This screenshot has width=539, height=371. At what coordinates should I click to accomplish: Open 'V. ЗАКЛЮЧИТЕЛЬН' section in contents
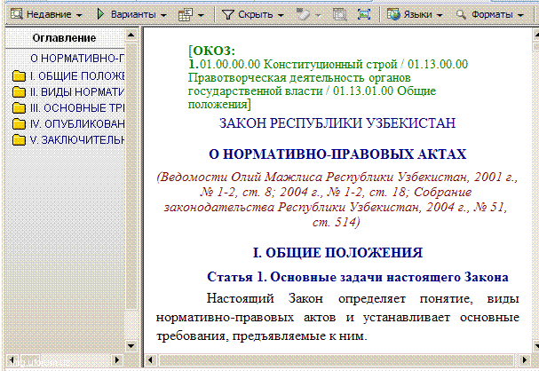(76, 139)
